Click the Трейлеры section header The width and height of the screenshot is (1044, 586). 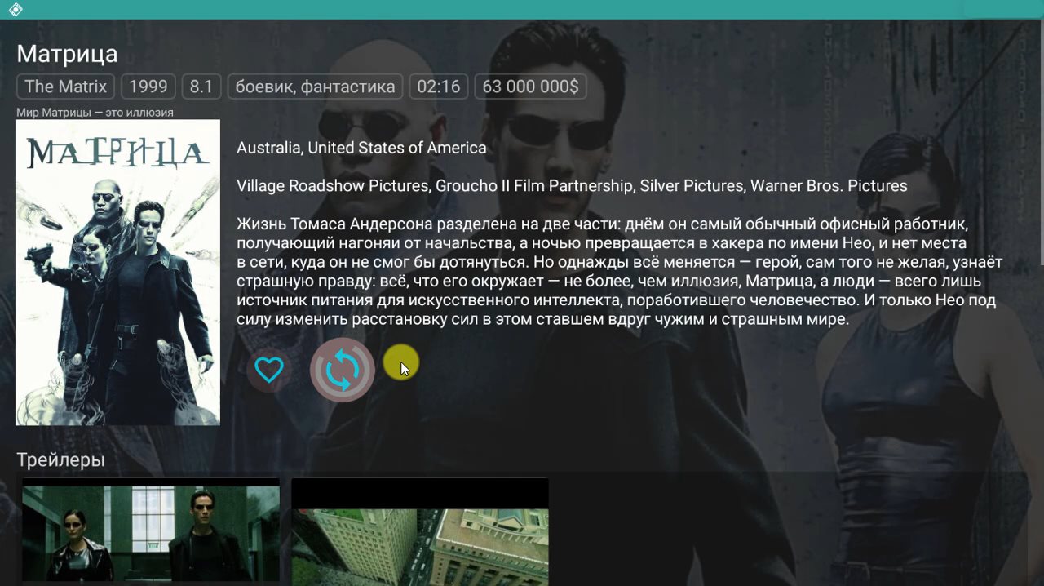pos(61,460)
